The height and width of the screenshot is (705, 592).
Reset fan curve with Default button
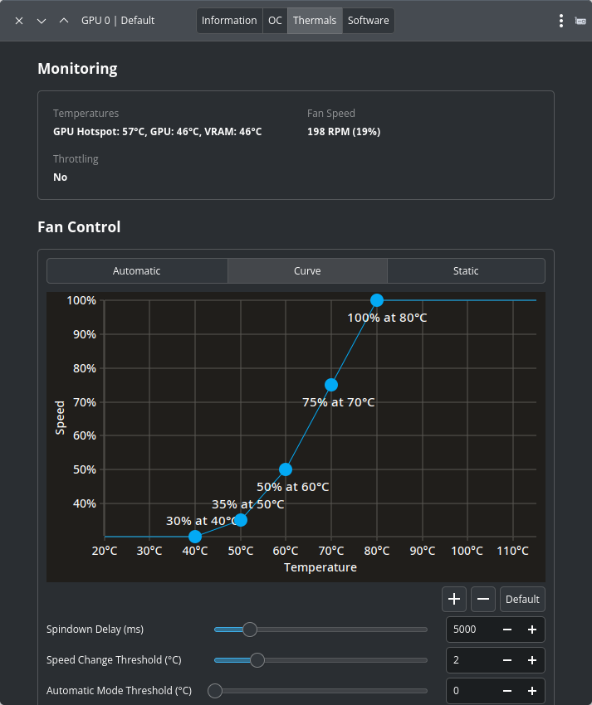[x=522, y=599]
